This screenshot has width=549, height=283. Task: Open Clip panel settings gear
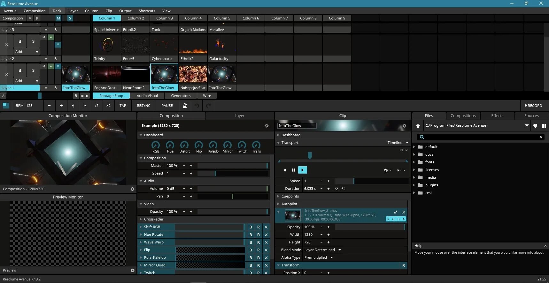[x=404, y=126]
